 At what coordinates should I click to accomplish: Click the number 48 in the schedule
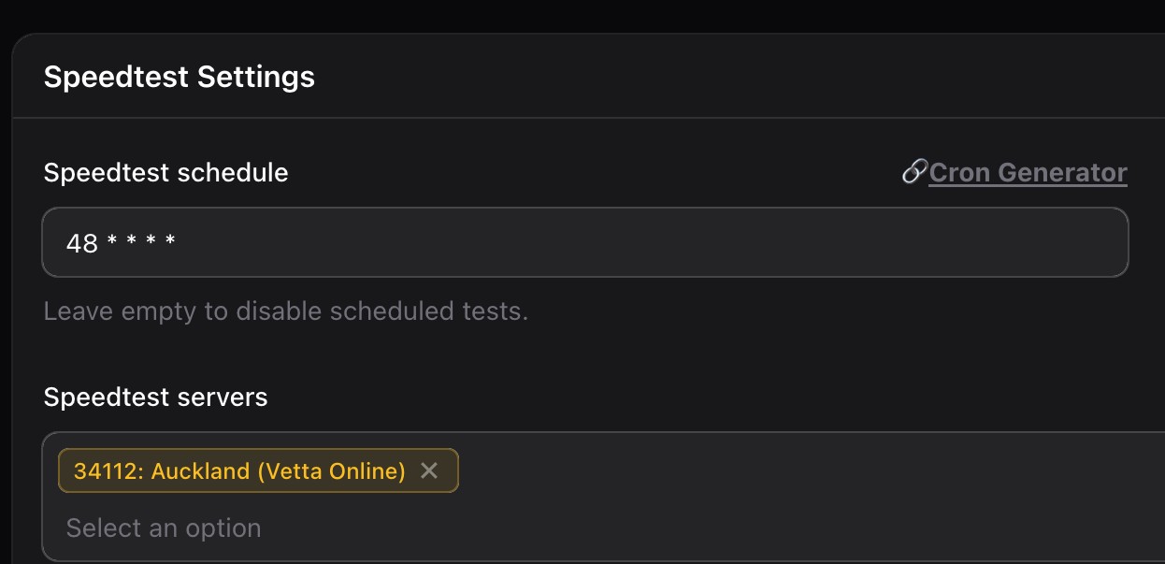(82, 244)
